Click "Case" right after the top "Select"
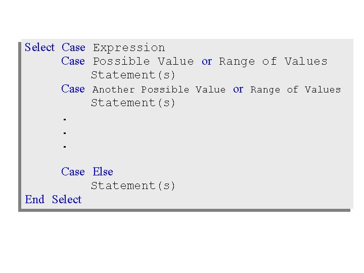Screen dimensions: 364x273 73,48
